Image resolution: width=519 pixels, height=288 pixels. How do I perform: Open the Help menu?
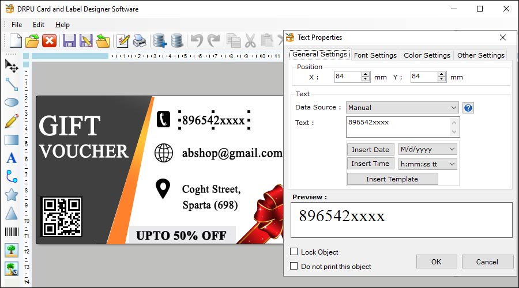(x=62, y=25)
